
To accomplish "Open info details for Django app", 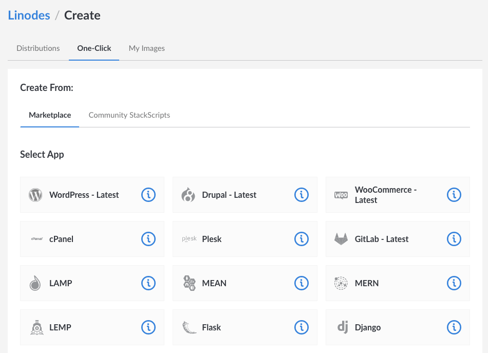I will tap(454, 327).
